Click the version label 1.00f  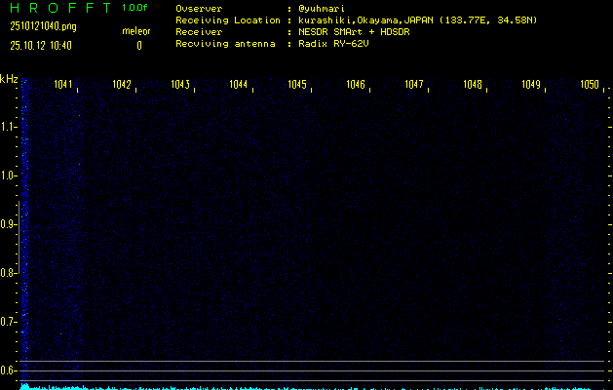[x=134, y=8]
